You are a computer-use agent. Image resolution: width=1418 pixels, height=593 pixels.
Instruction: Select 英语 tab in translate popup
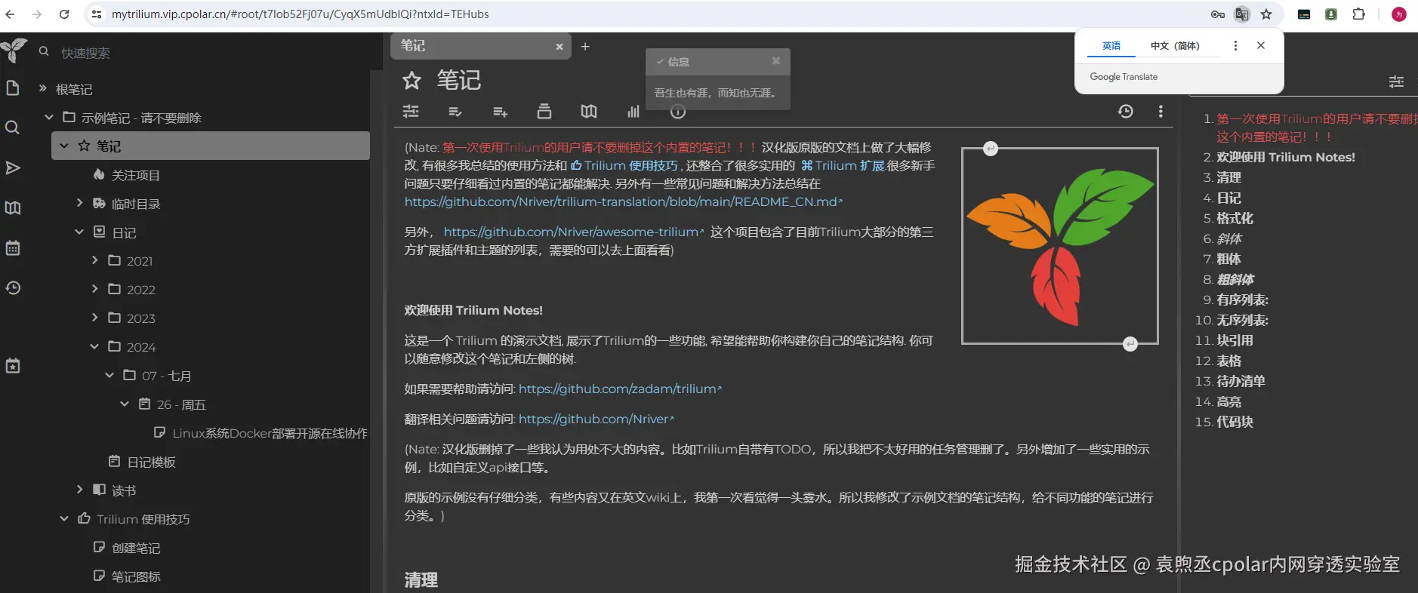[1111, 46]
